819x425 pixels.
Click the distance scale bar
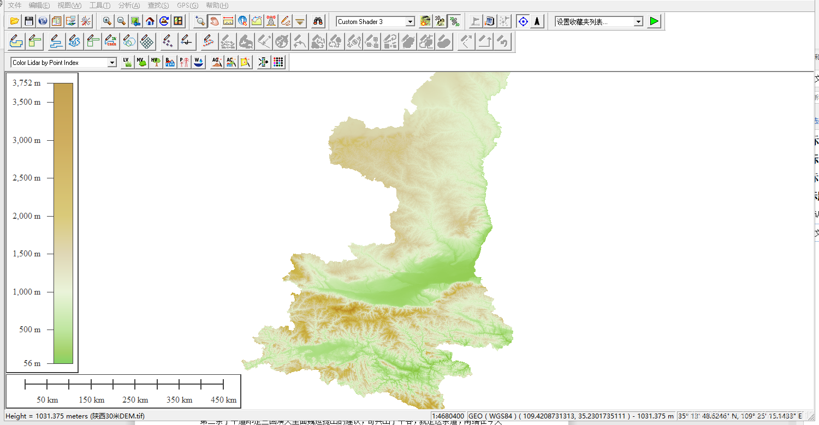123,391
